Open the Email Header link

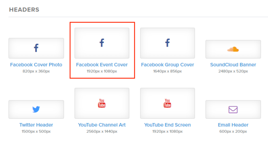click(233, 125)
